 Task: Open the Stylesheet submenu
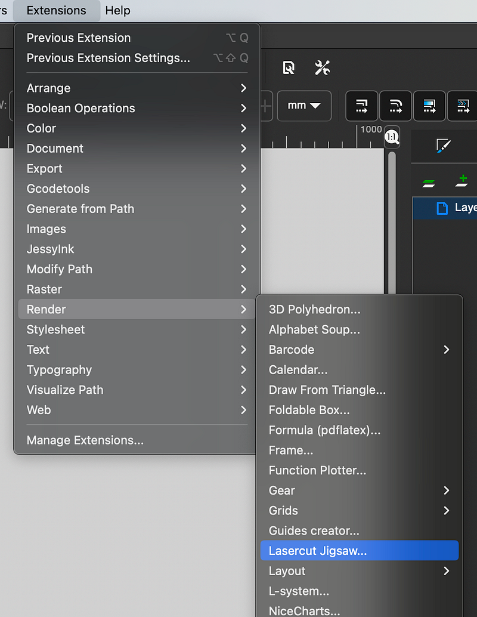tap(137, 329)
